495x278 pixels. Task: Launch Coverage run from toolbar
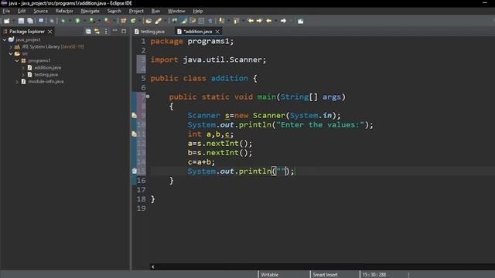point(92,21)
